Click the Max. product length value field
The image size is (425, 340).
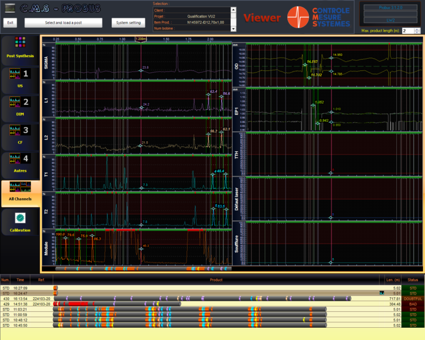click(407, 31)
